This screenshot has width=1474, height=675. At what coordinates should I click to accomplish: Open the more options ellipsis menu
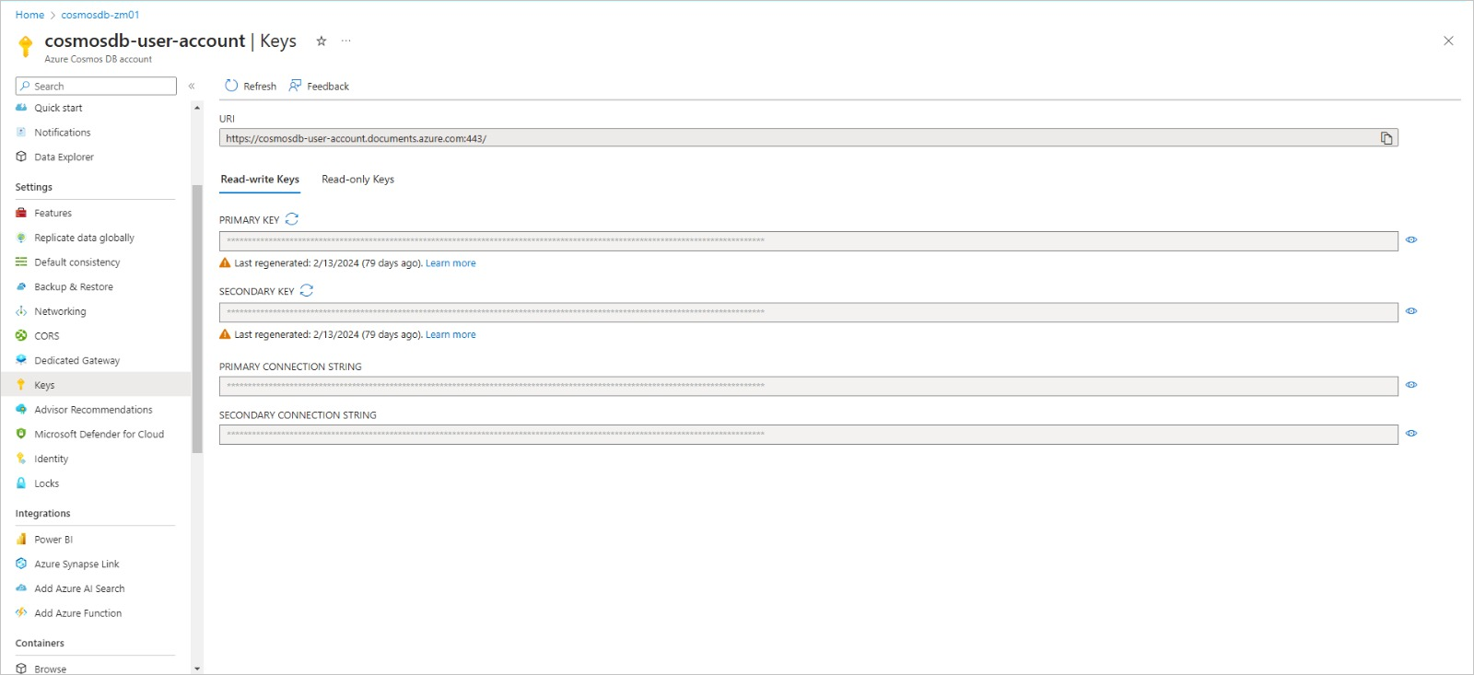(346, 41)
